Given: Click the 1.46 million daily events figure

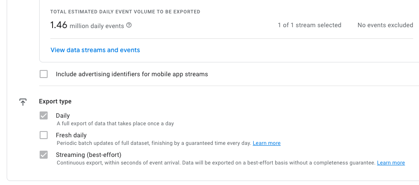Looking at the screenshot, I should 87,25.
